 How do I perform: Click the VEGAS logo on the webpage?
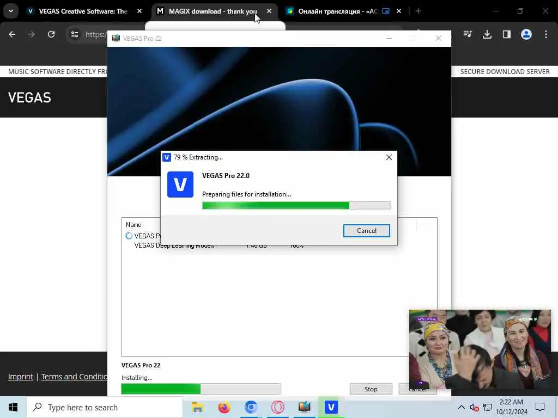click(29, 98)
